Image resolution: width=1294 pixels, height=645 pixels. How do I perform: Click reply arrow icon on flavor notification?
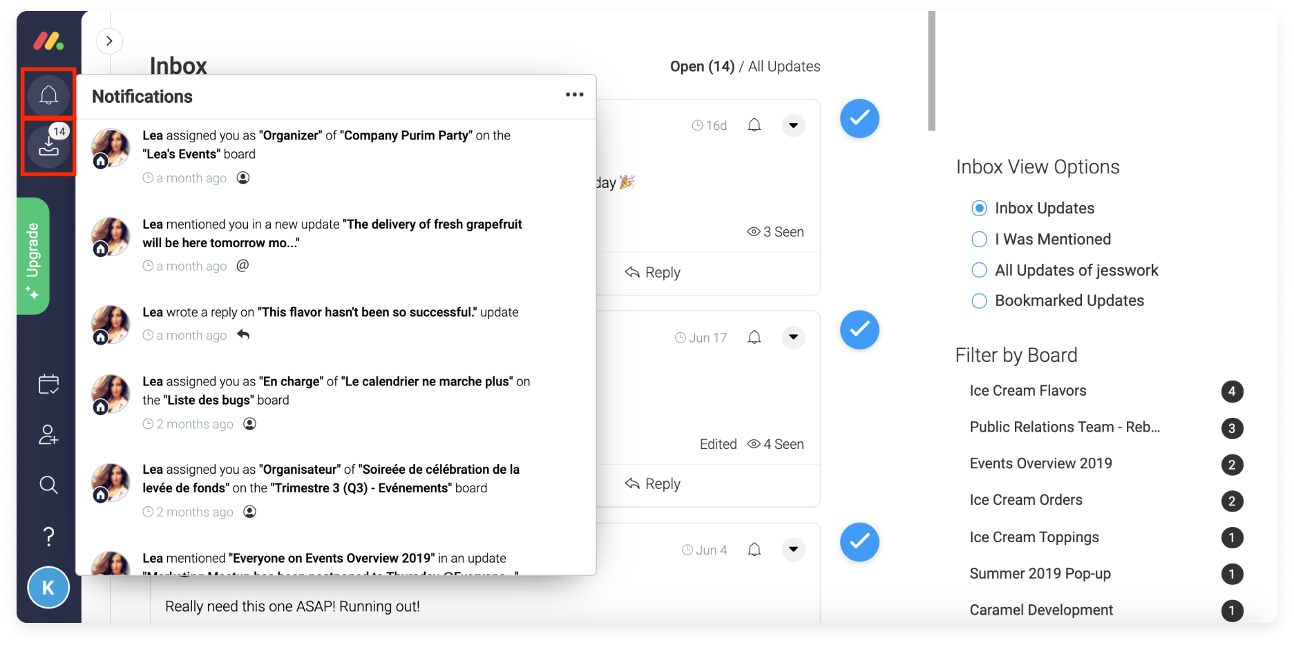pos(243,334)
